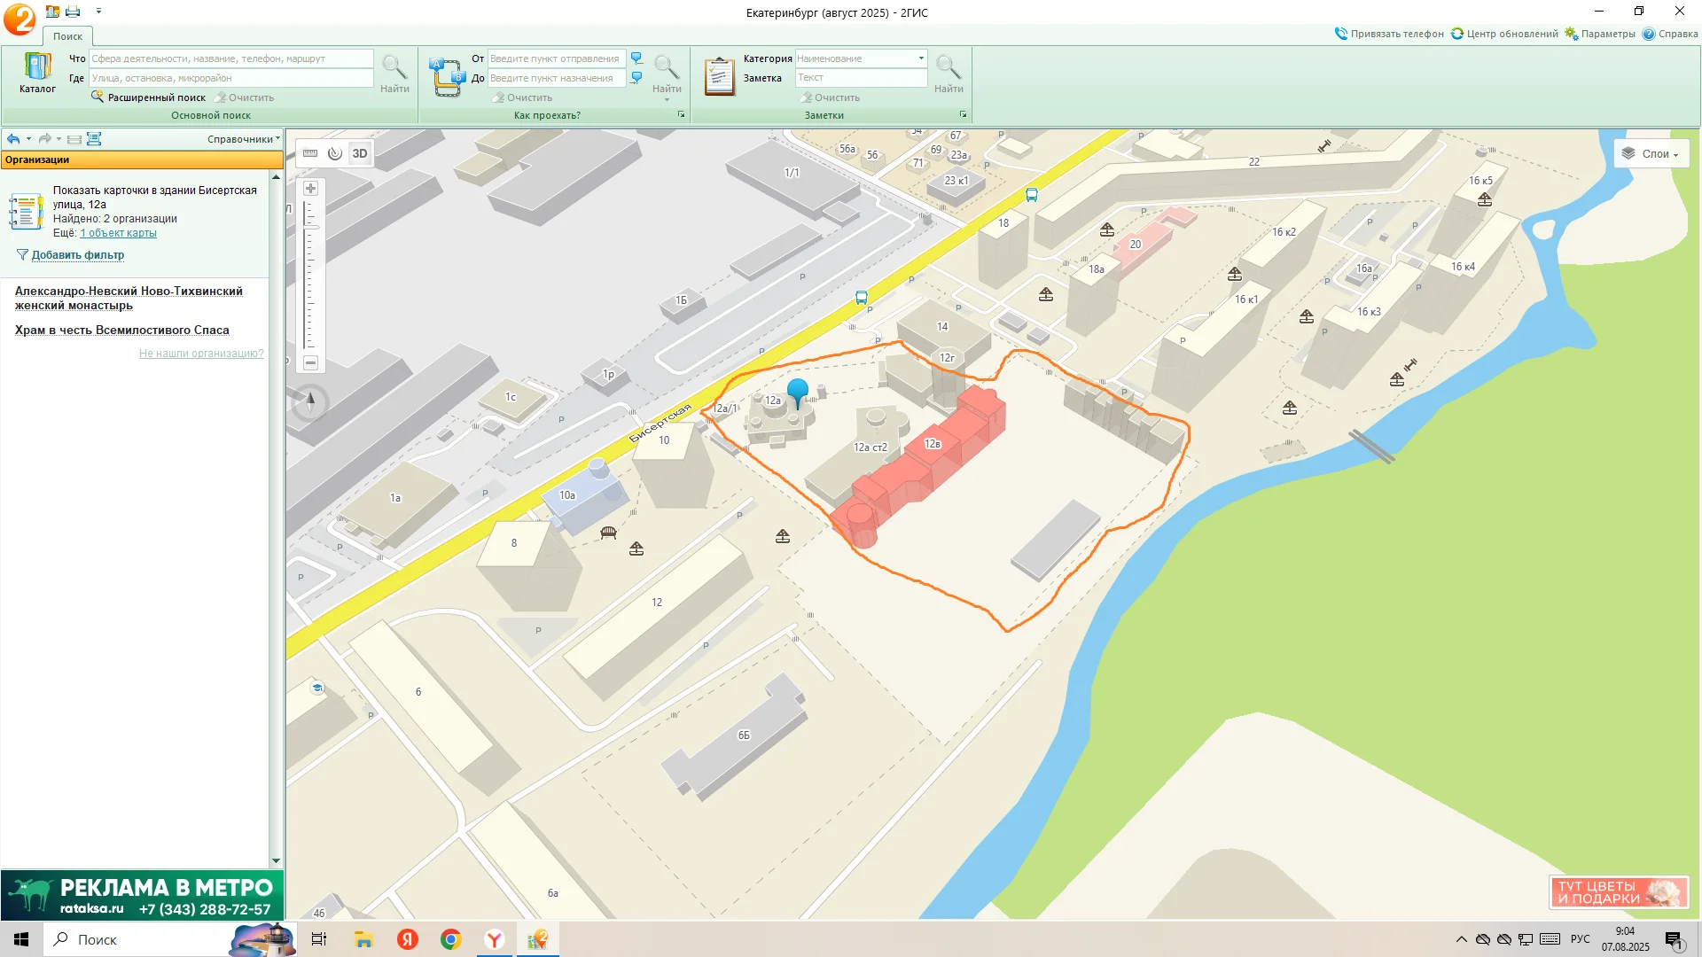This screenshot has height=957, width=1702.
Task: Expand the Слои layers dropdown
Action: (1651, 154)
